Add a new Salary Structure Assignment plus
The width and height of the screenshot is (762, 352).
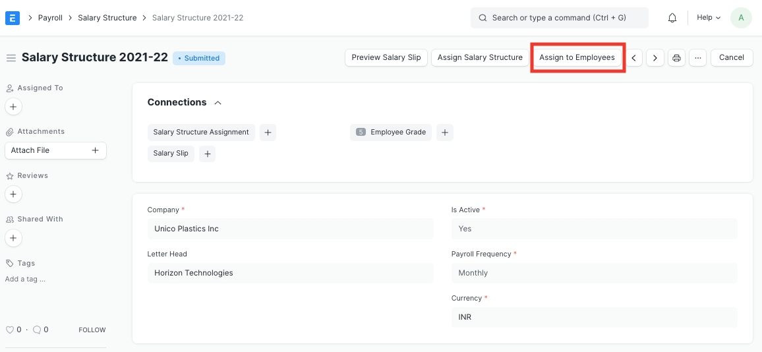268,132
